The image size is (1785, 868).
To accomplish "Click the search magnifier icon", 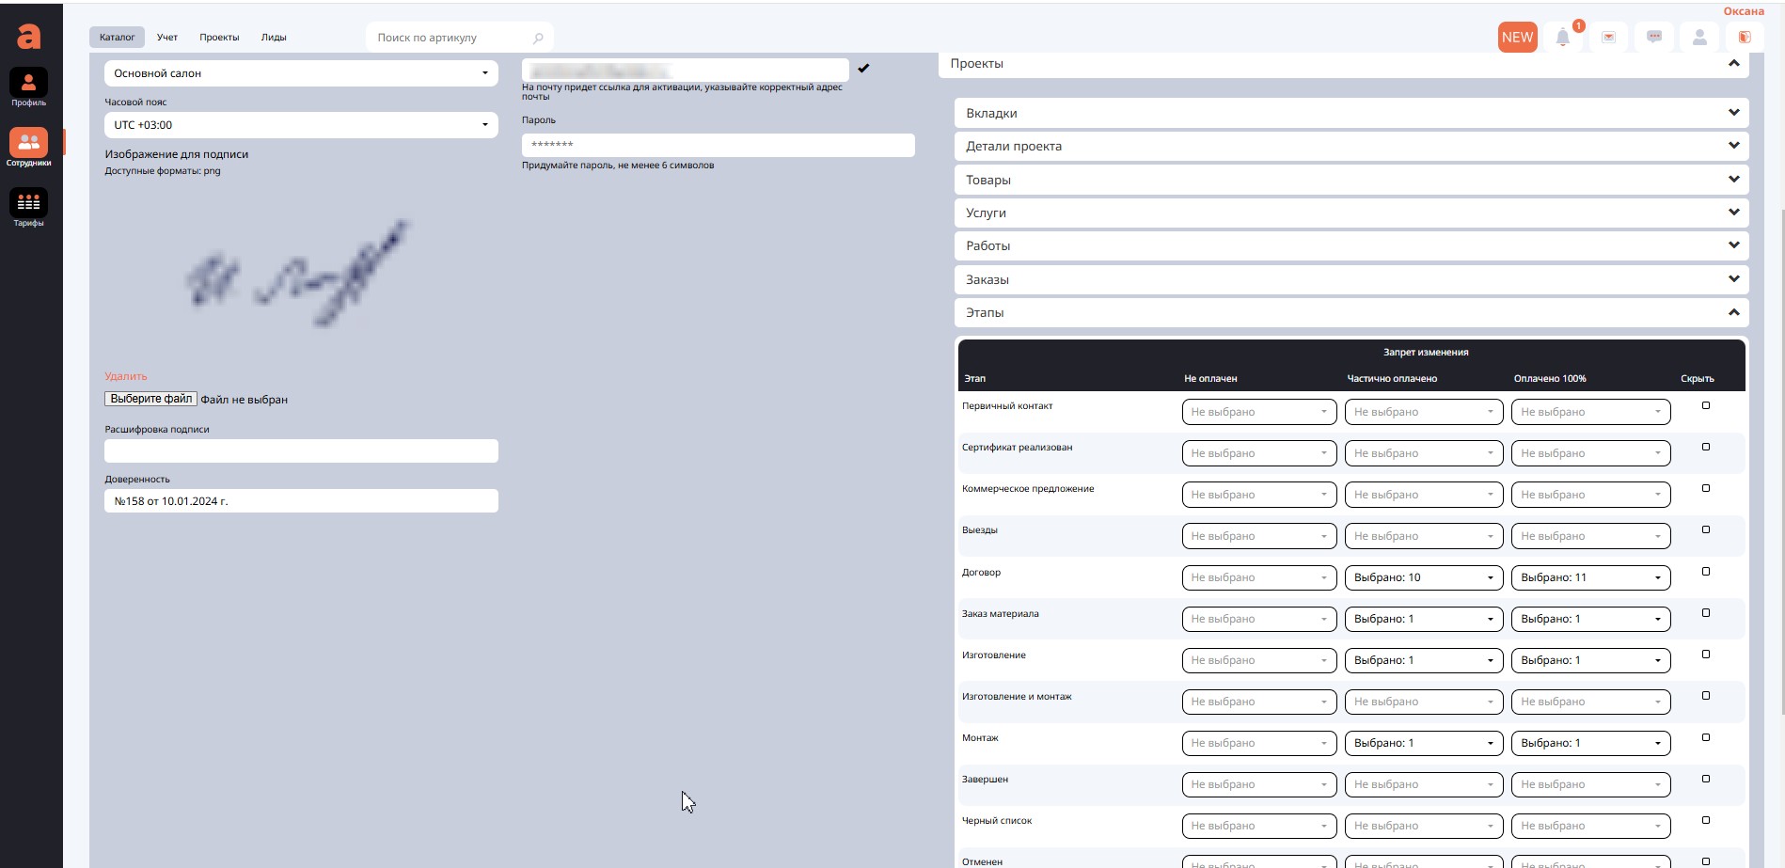I will 538,39.
